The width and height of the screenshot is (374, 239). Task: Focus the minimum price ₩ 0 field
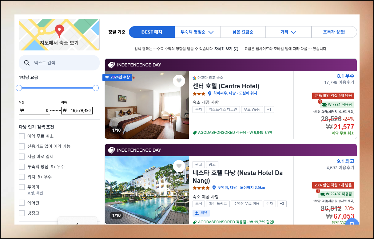[34, 110]
